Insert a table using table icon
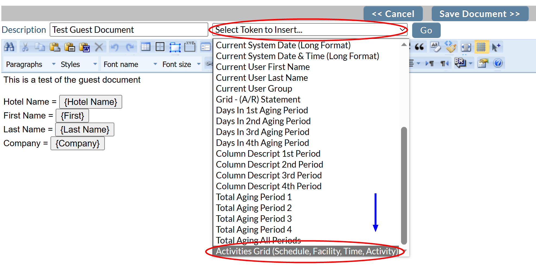The height and width of the screenshot is (266, 536). pos(146,47)
